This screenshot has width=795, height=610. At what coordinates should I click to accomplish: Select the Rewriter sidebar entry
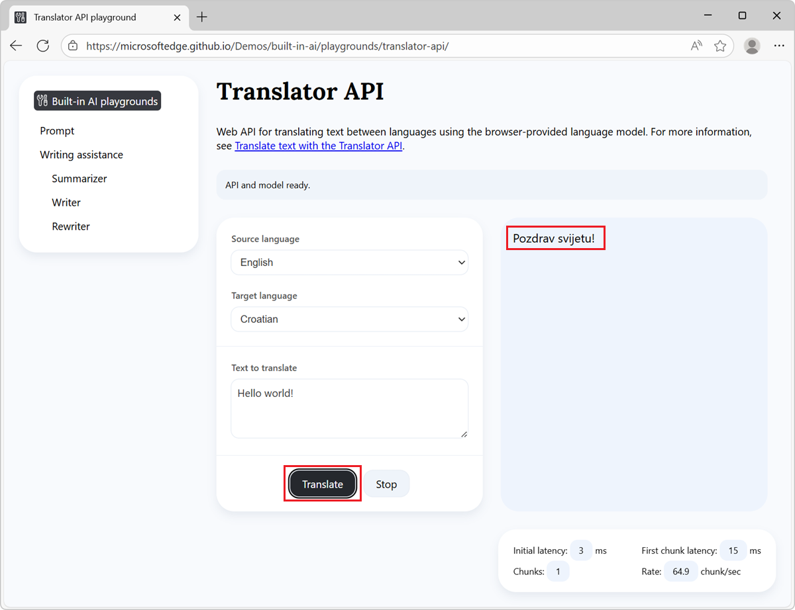tap(70, 226)
